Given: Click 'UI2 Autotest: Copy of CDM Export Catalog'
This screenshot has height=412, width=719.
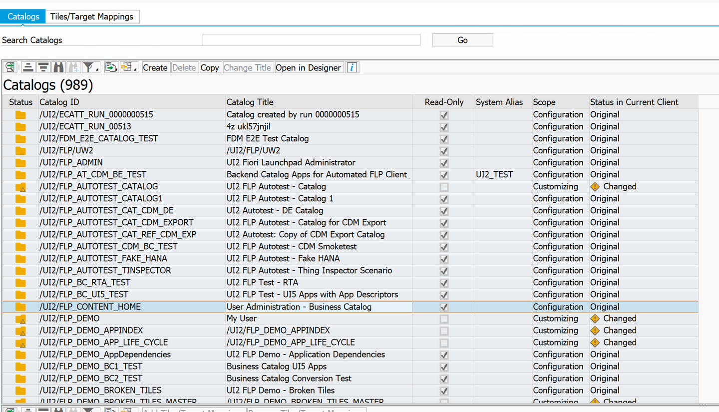Looking at the screenshot, I should point(306,235).
